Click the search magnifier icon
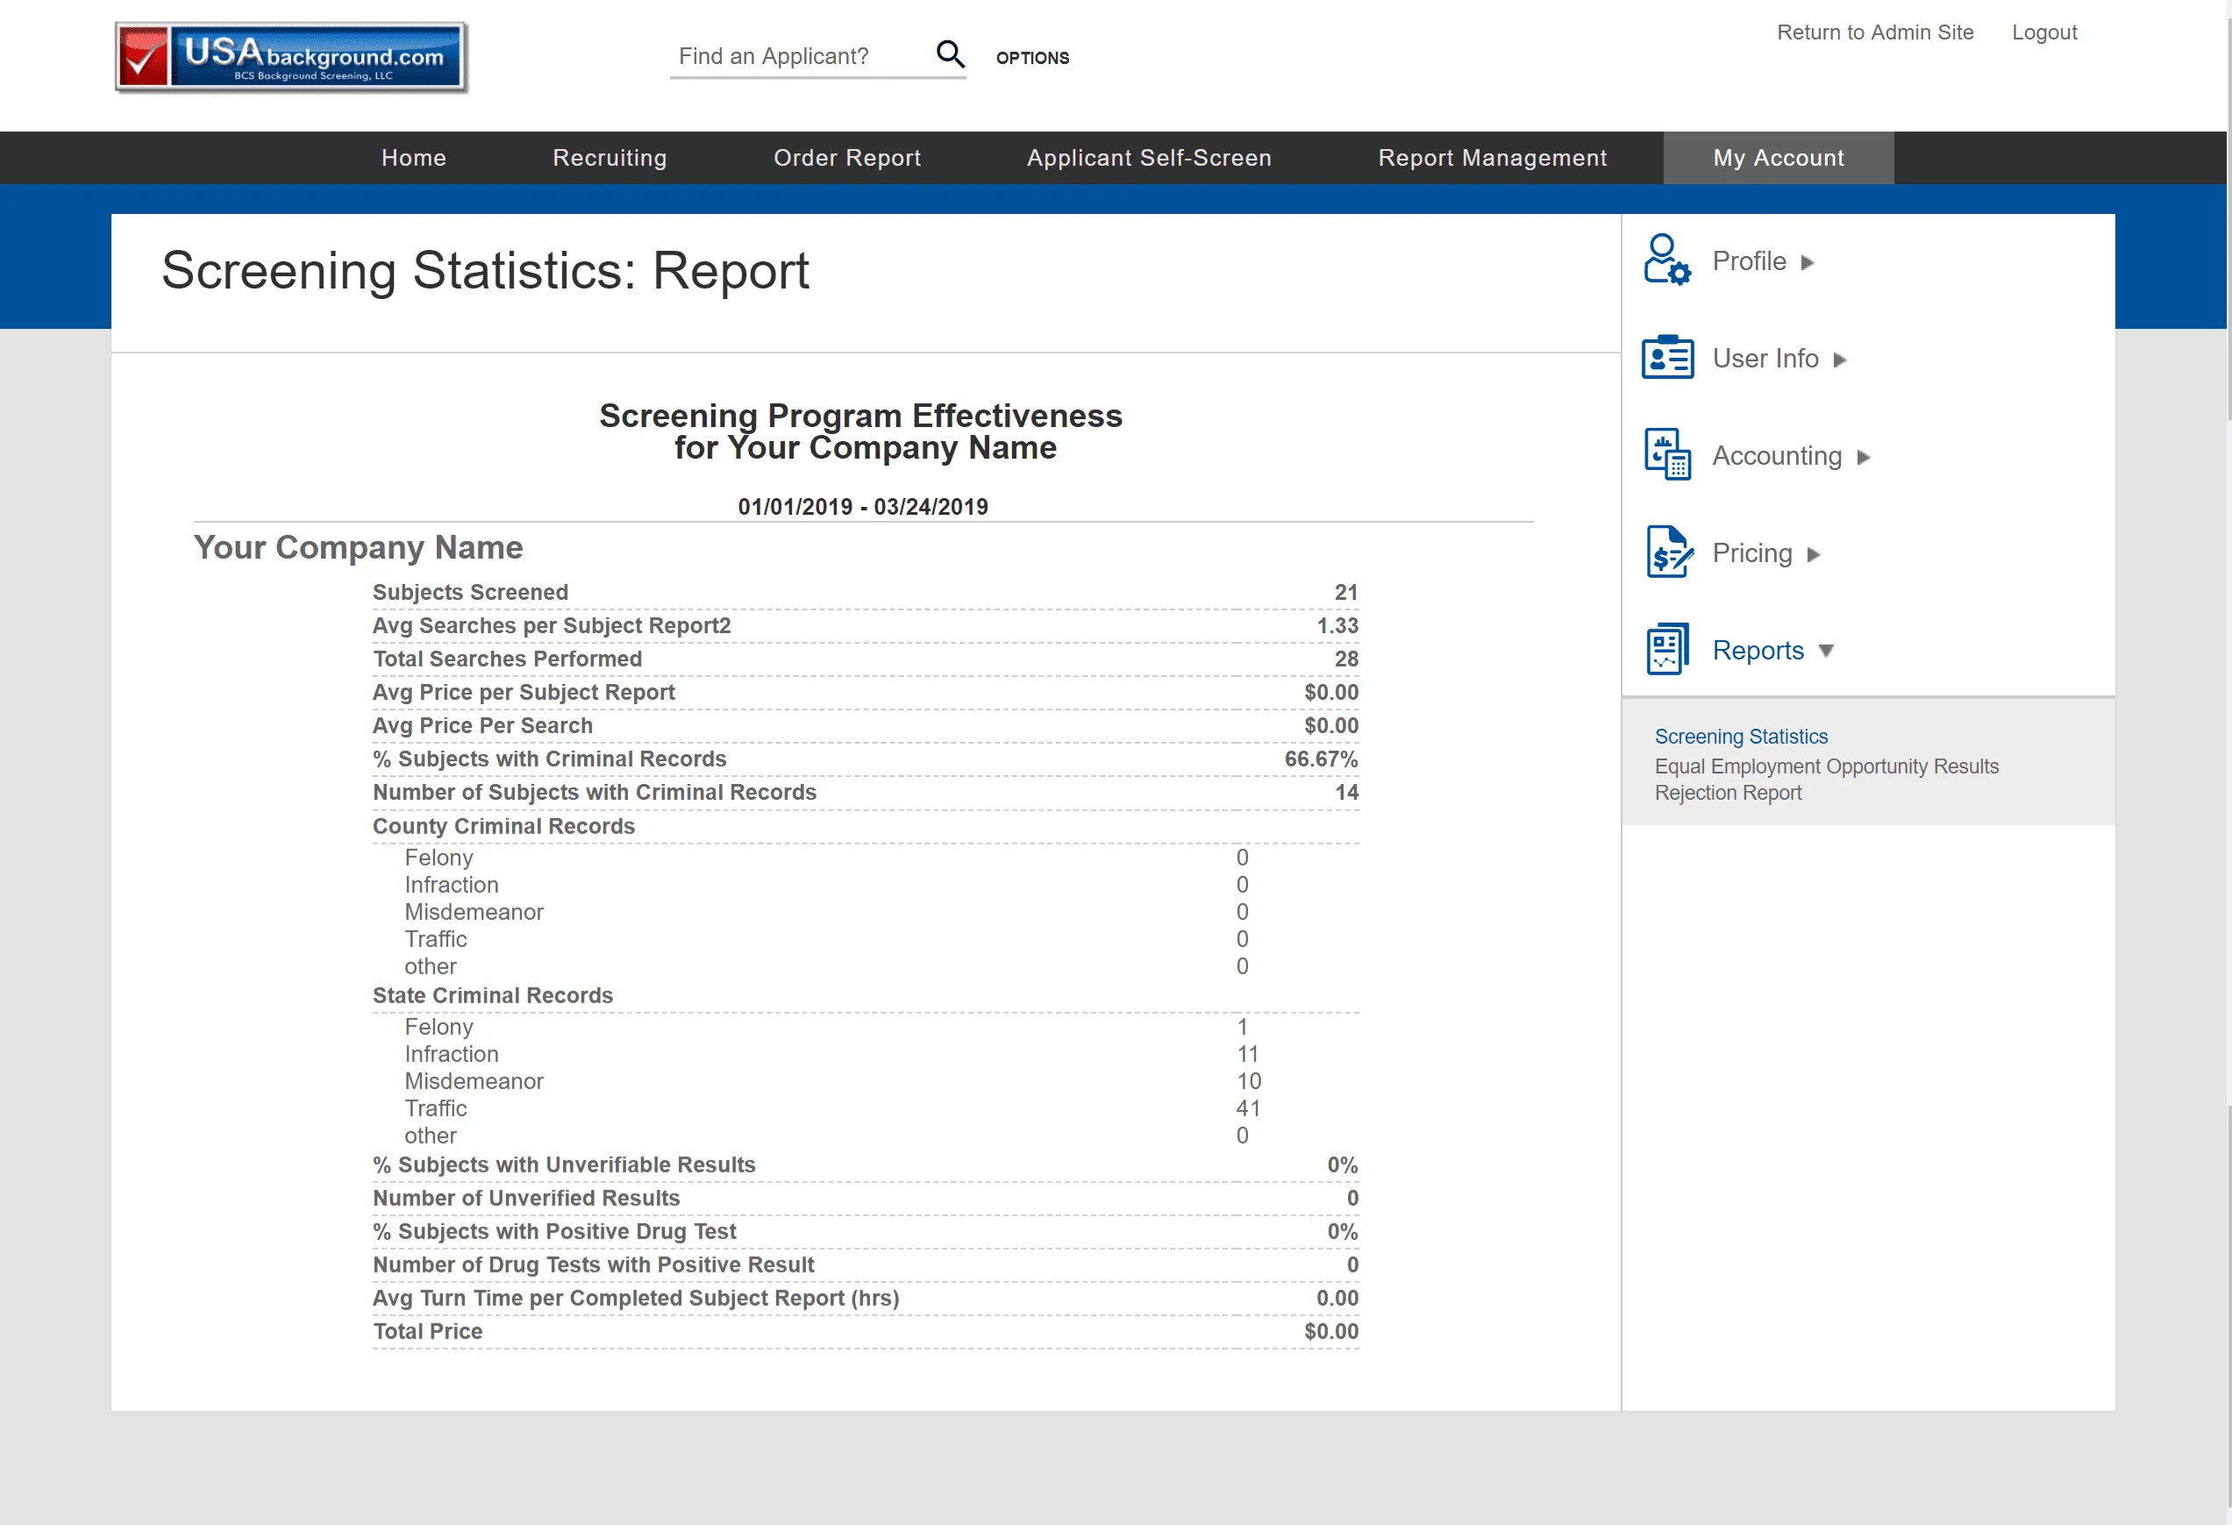Viewport: 2232px width, 1525px height. [951, 54]
